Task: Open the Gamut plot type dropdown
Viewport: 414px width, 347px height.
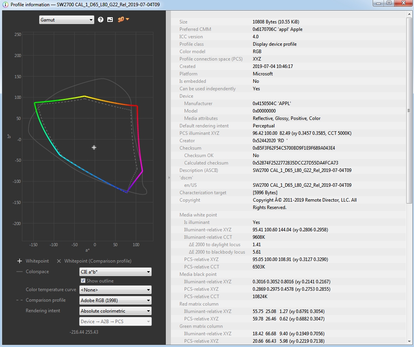Action: click(x=67, y=20)
